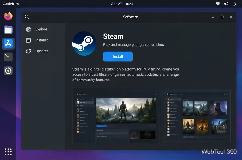Screen dimensions: 242x160
Task: Click the Steam app title text
Action: point(113,36)
